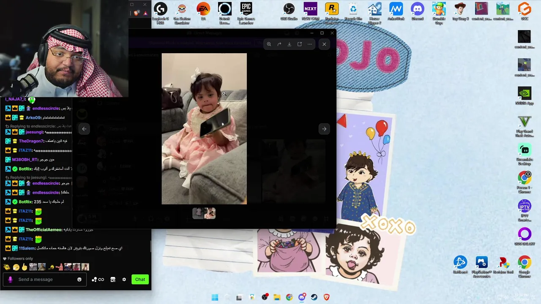Click username M38OBH_RT in chat
541x304 pixels.
tap(25, 160)
